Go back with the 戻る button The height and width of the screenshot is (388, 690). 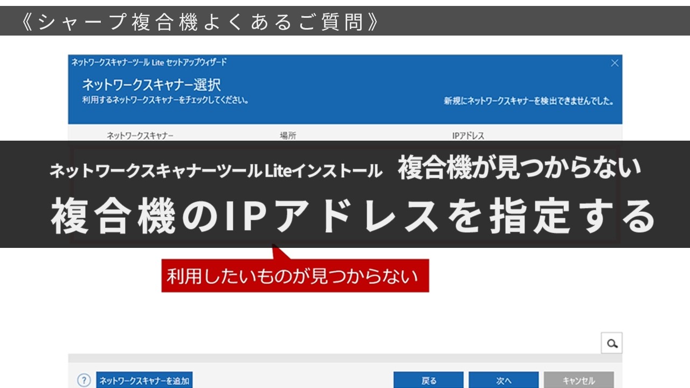point(429,380)
